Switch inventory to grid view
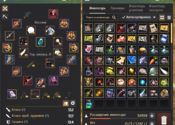175x125 pixels. 162,17
